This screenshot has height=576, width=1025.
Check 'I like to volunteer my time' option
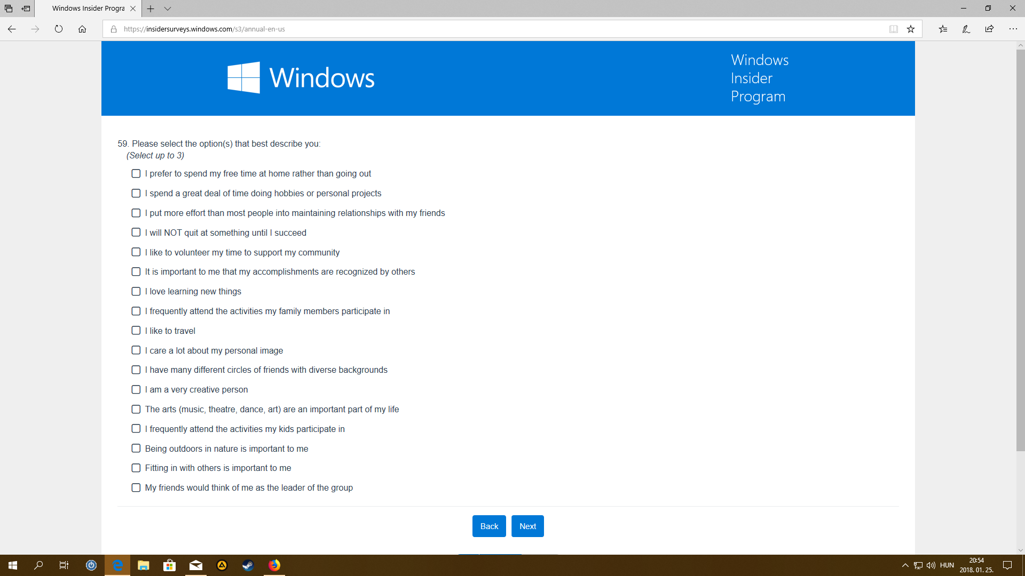[x=136, y=252]
